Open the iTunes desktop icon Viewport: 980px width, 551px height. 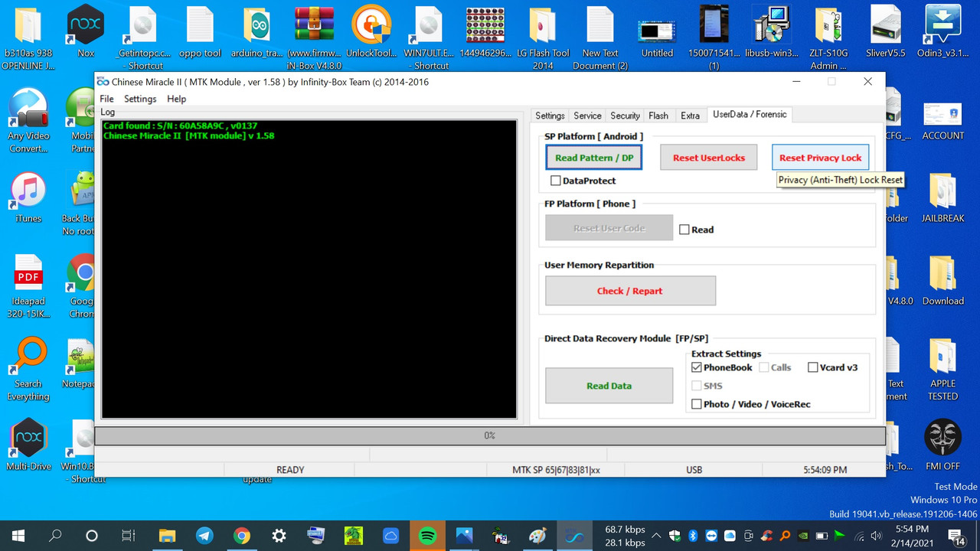(x=28, y=197)
